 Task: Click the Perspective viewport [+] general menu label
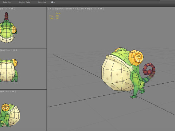pos(50,9)
